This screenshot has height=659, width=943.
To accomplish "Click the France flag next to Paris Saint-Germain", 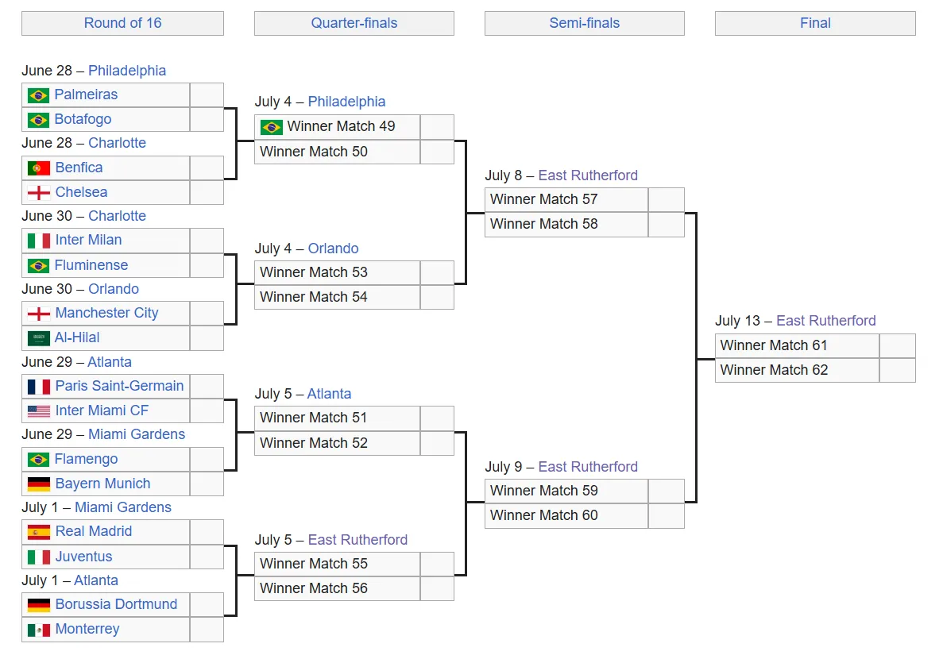I will [39, 387].
